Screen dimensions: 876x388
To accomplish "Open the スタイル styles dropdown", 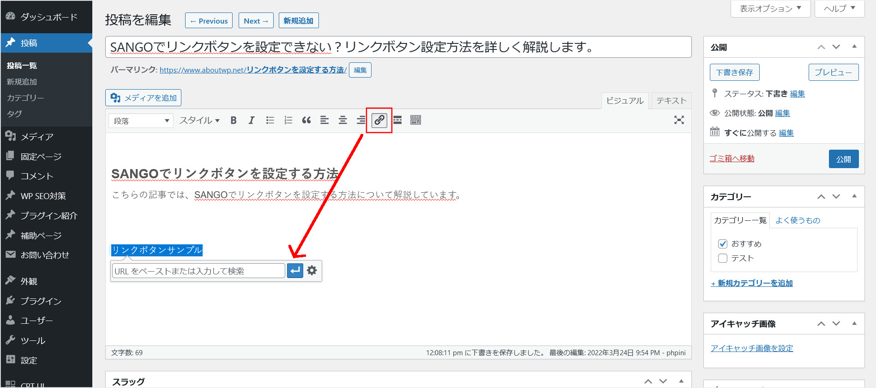I will (x=199, y=121).
